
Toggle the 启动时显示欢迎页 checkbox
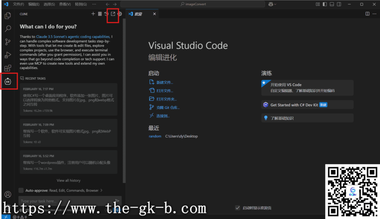[237, 208]
